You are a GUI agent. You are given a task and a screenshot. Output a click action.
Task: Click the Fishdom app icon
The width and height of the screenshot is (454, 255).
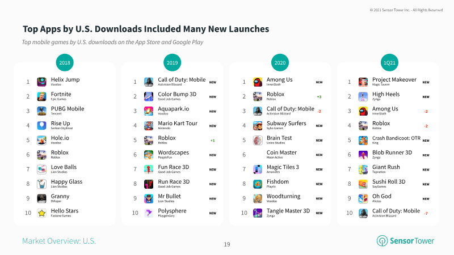tap(258, 184)
